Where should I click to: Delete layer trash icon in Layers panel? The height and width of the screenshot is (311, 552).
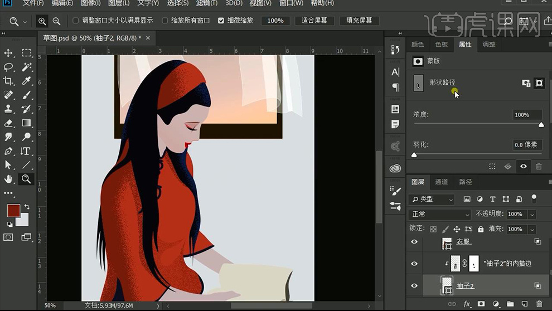[x=539, y=304]
